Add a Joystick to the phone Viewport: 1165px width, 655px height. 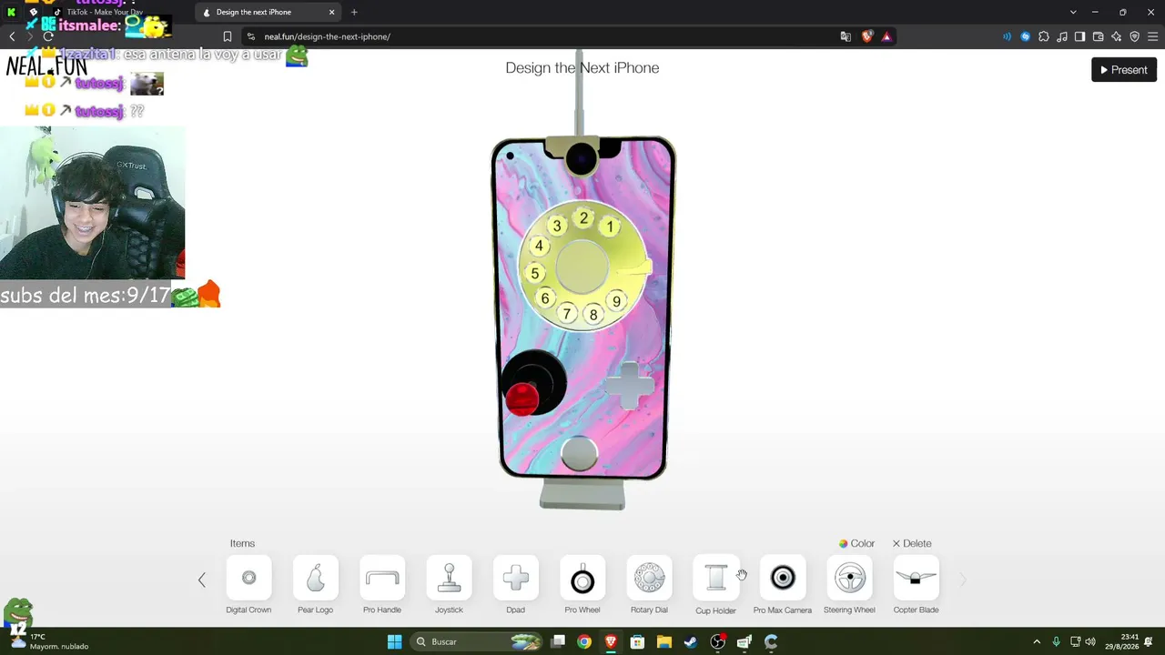click(x=449, y=579)
